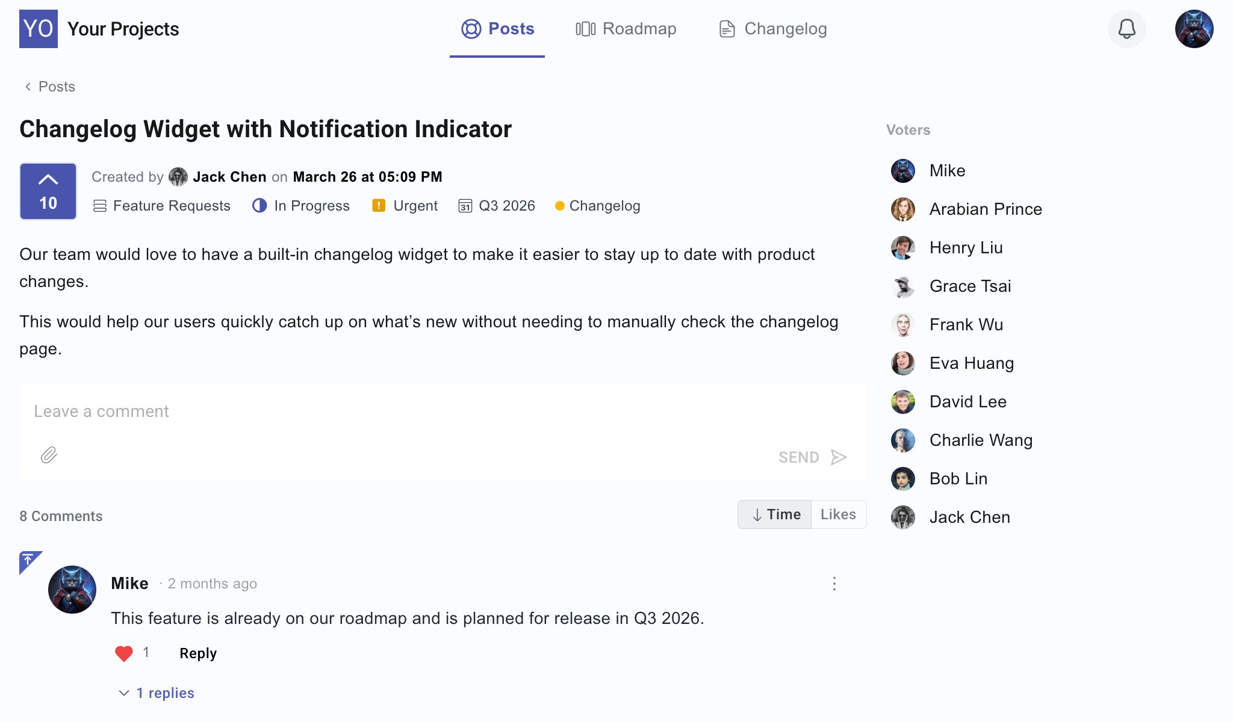Open Mike's comment options menu
The height and width of the screenshot is (722, 1233).
pos(834,584)
